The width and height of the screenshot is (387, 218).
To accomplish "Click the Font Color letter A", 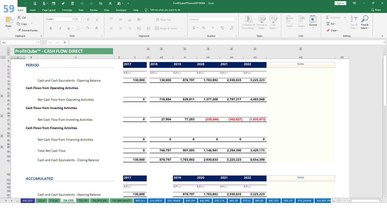I will click(x=96, y=28).
